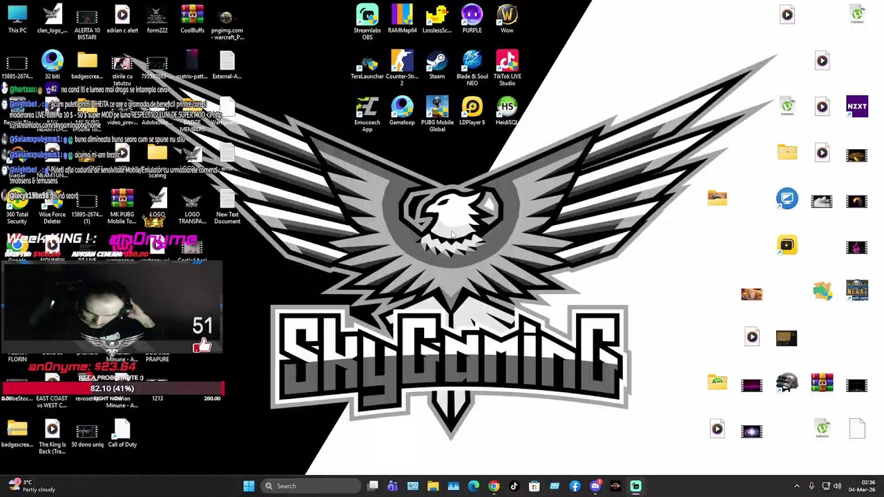Open Microsoft Store from the taskbar
The image size is (884, 497).
point(535,486)
